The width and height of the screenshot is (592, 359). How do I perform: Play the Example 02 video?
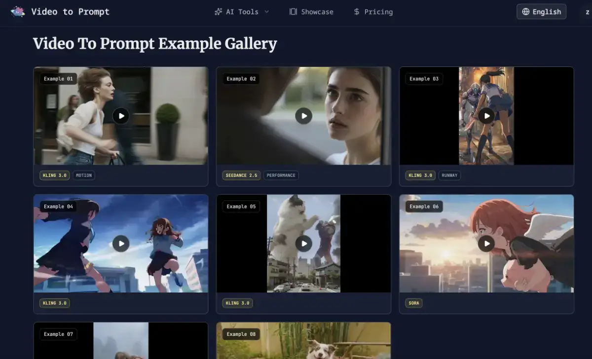point(304,116)
